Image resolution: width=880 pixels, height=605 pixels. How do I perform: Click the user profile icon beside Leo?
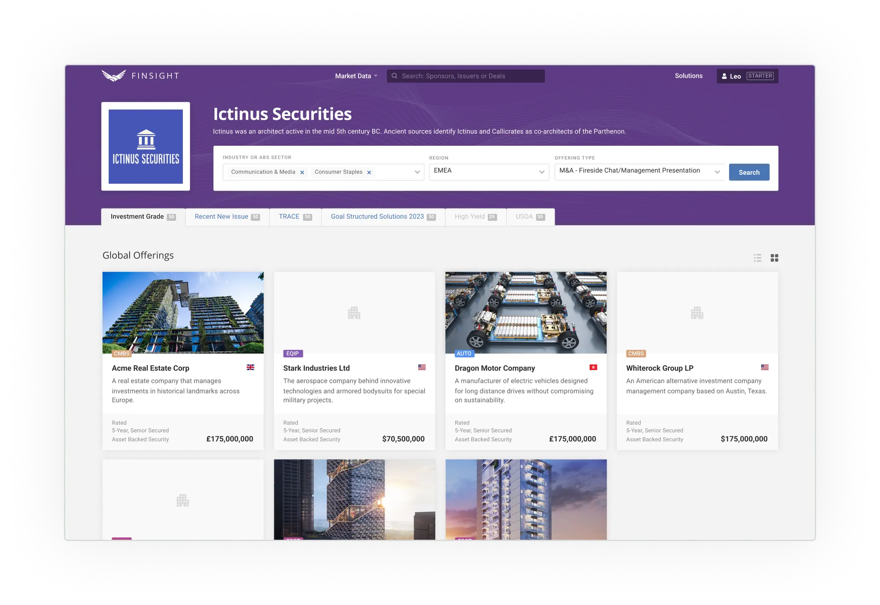click(x=724, y=76)
